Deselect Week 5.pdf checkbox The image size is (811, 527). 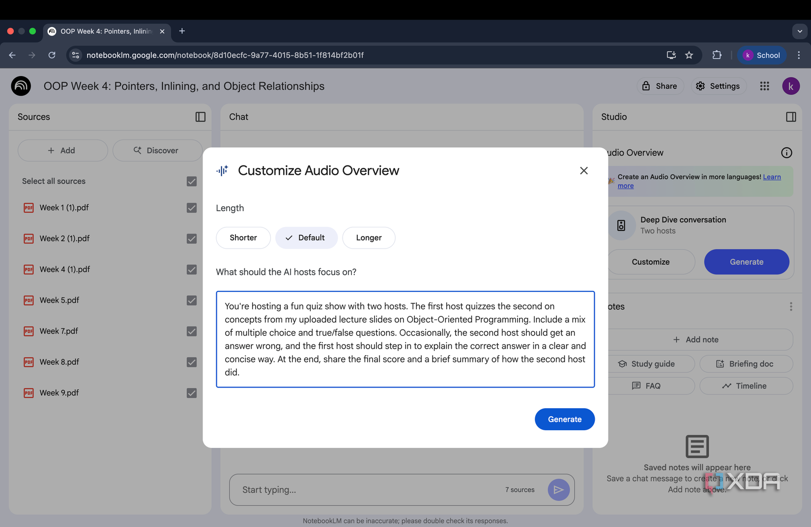192,301
